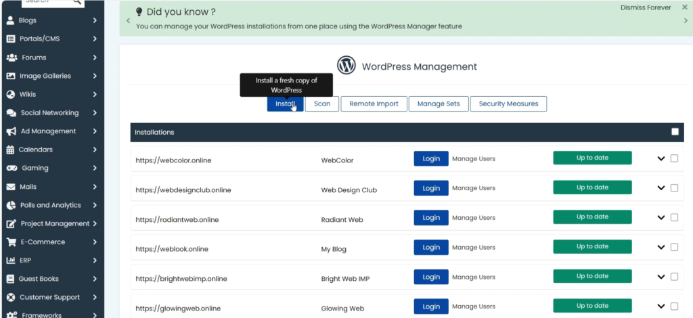
Task: Expand the Blogs category chevron
Action: tap(95, 20)
